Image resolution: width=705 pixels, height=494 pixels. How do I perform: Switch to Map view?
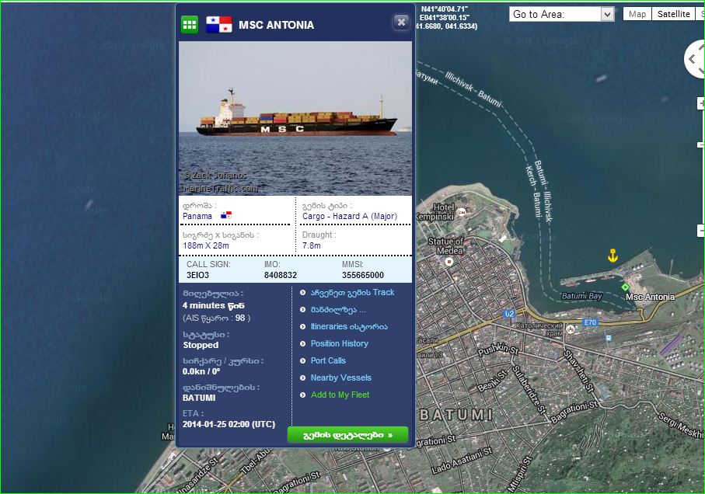(637, 14)
